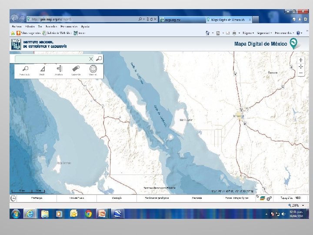
Task: Open a new blank browser tab
Action: [256, 20]
